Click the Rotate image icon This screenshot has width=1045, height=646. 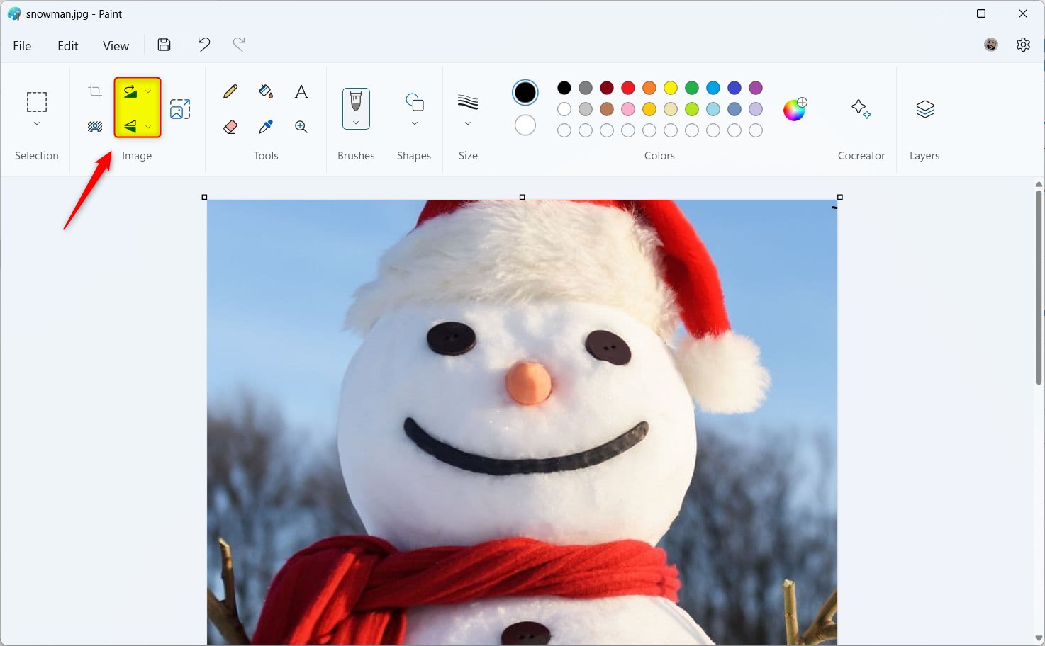tap(131, 91)
